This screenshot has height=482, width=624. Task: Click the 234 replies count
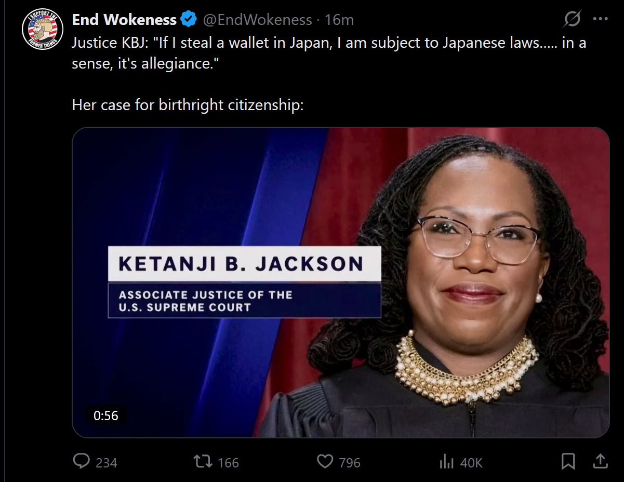pos(107,462)
